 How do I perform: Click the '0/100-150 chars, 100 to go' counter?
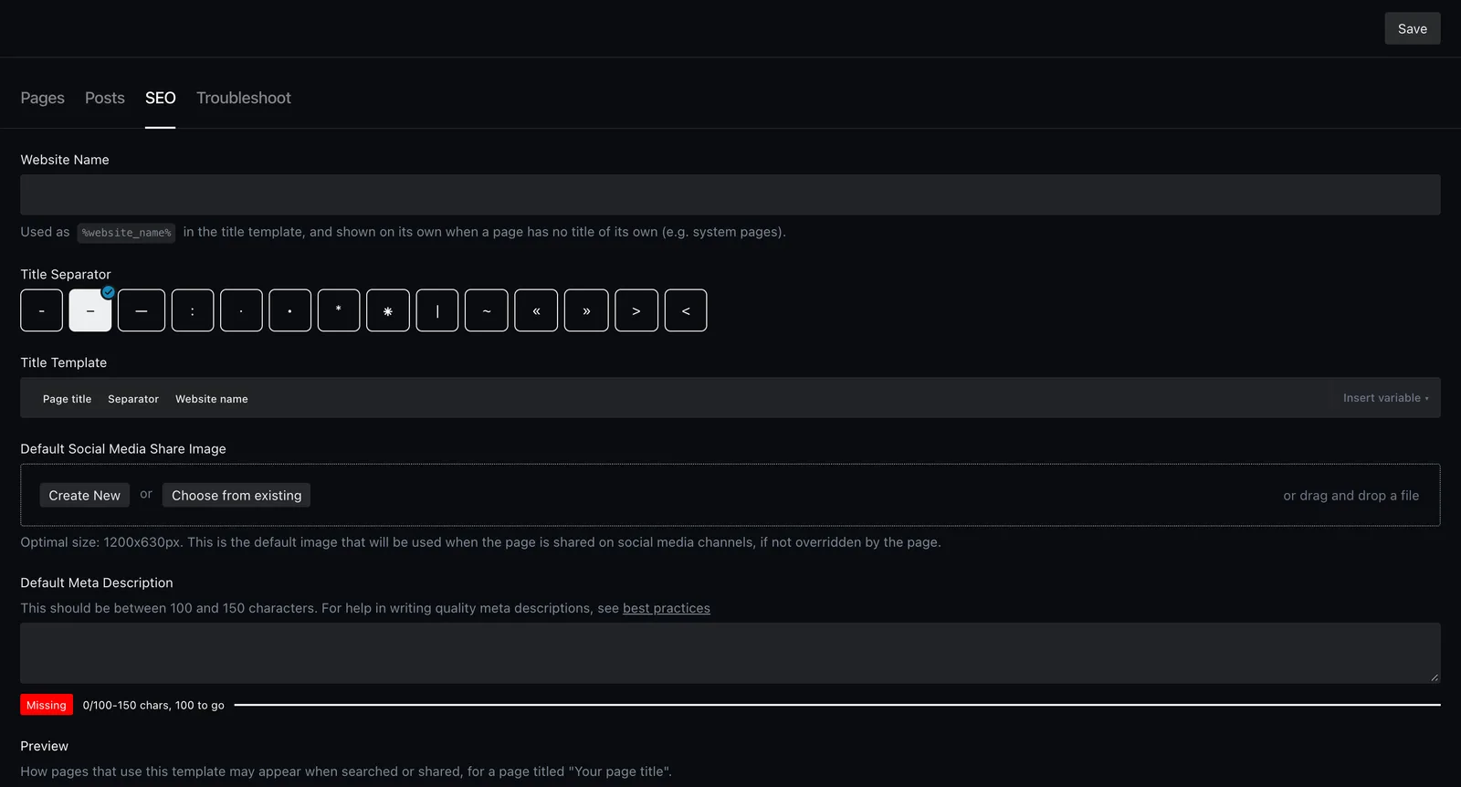(153, 705)
